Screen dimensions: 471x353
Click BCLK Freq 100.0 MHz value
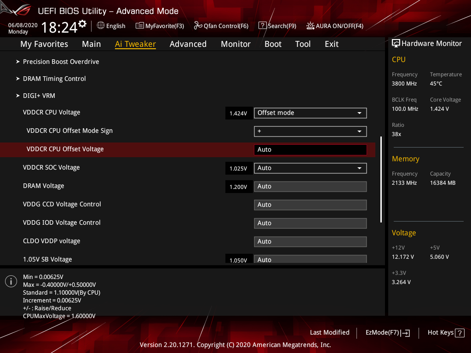coord(405,108)
